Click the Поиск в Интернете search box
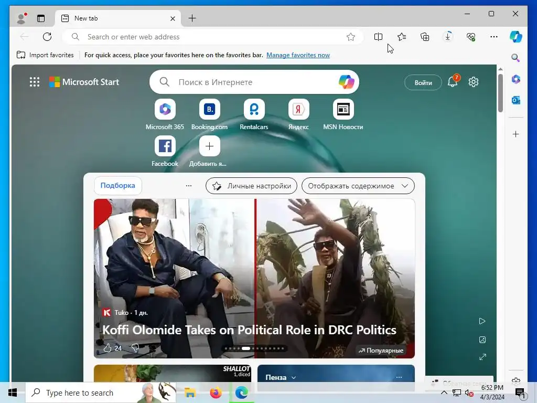 (x=254, y=82)
